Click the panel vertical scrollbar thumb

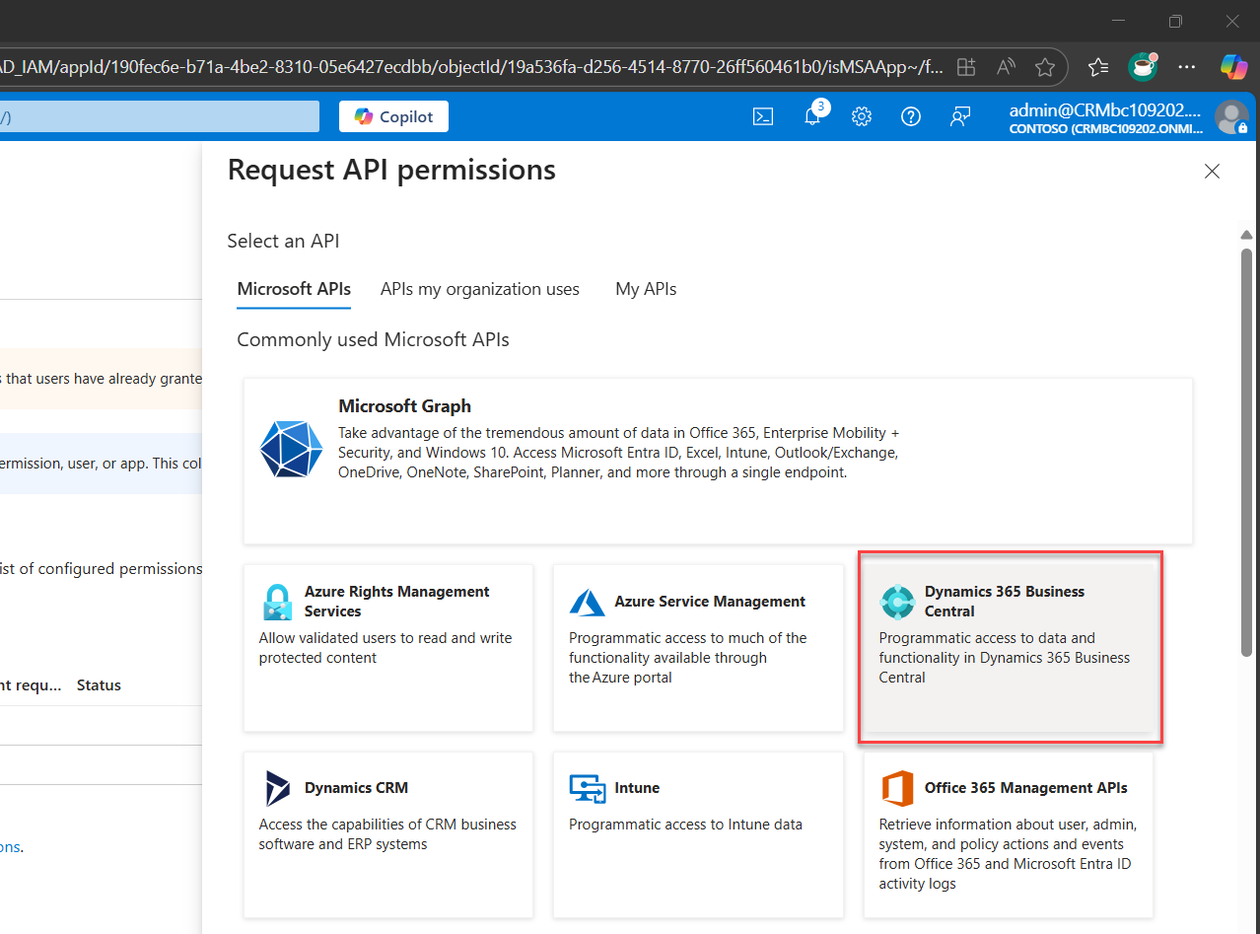(1247, 452)
